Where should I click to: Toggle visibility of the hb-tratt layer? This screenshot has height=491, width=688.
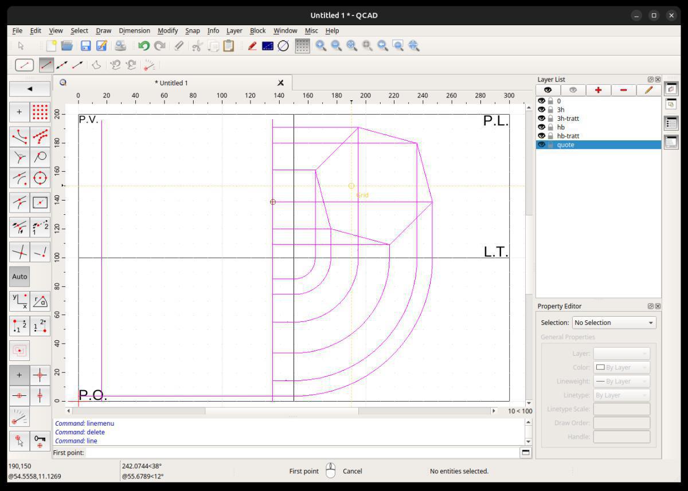(541, 136)
